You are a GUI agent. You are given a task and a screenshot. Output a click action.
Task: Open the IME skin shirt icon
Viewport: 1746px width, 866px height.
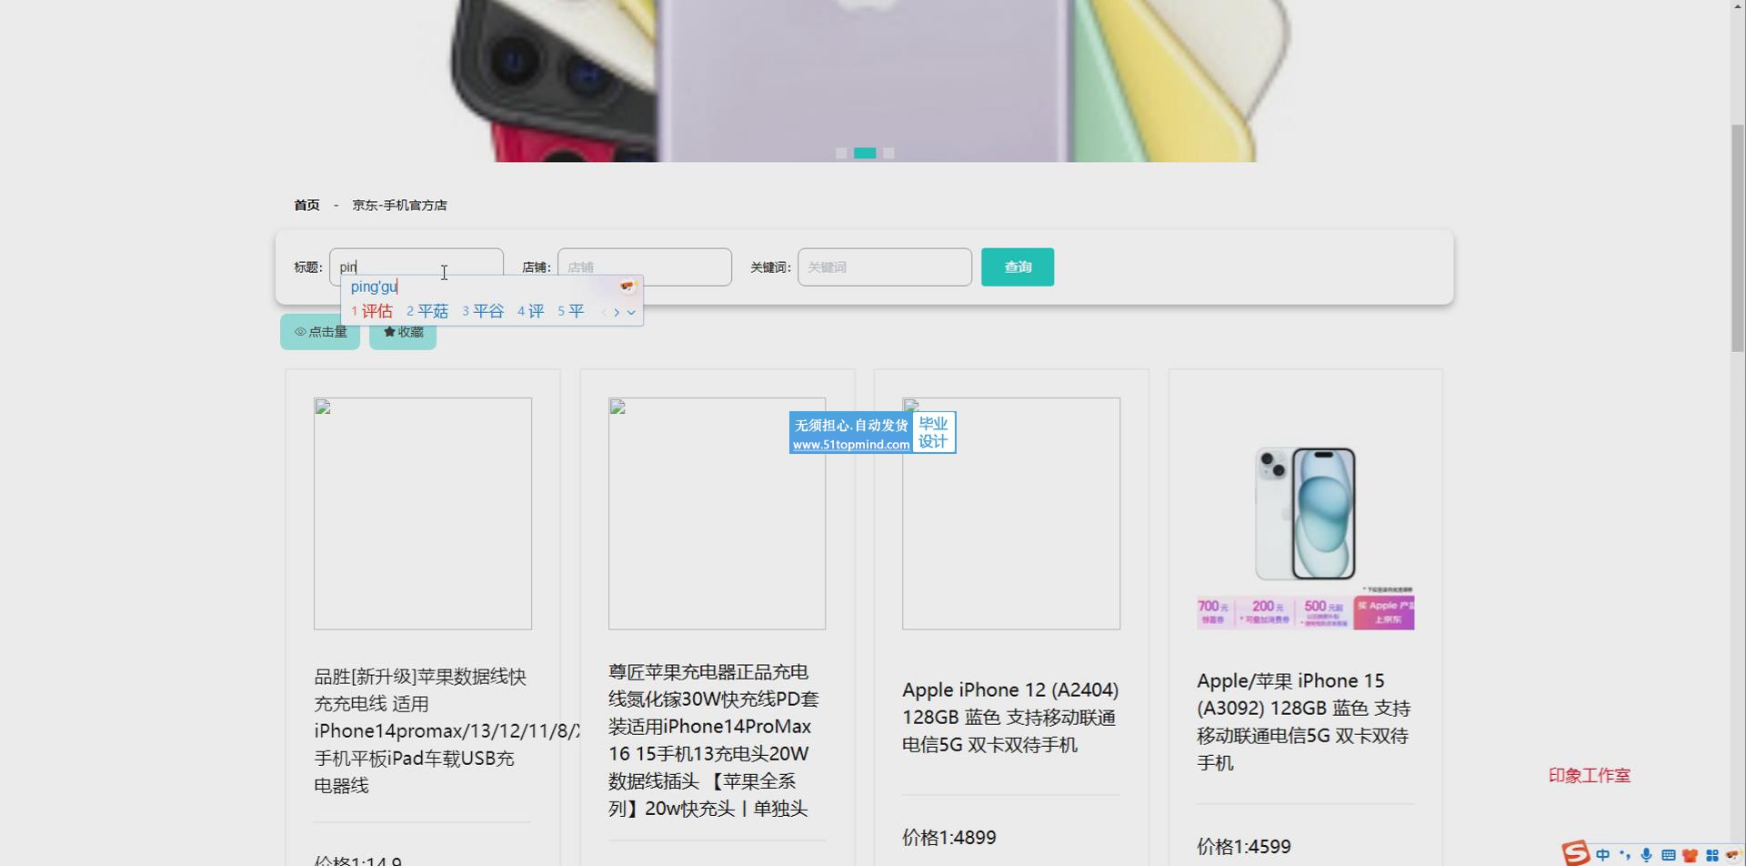point(1690,855)
